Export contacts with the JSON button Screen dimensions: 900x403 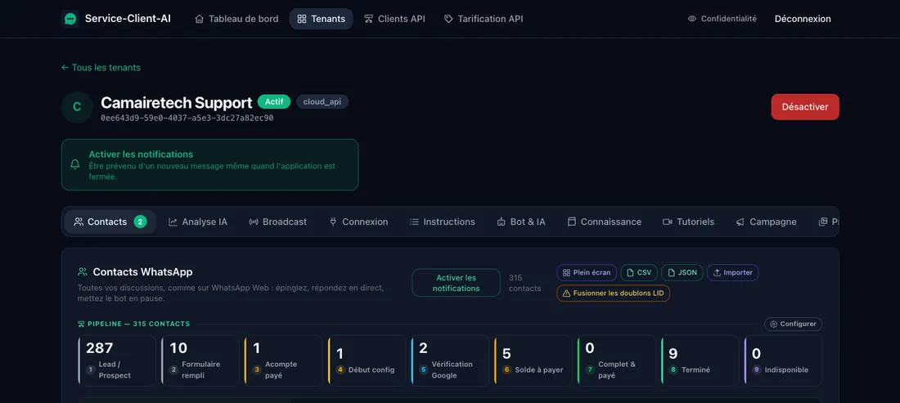[682, 273]
